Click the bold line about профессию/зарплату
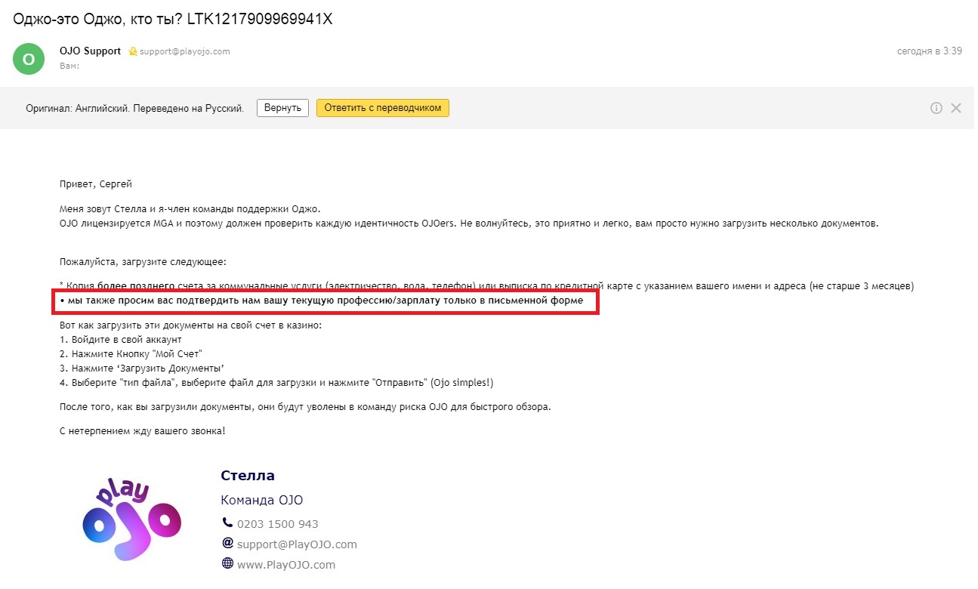 pyautogui.click(x=322, y=301)
